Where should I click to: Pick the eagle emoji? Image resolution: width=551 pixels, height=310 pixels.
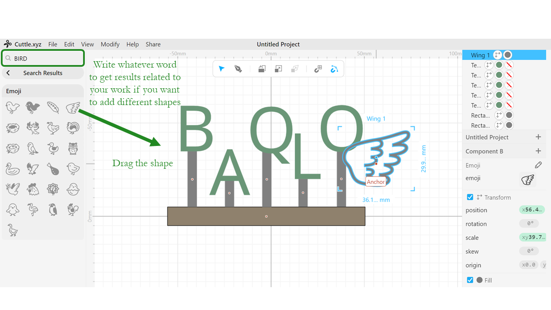pyautogui.click(x=33, y=168)
